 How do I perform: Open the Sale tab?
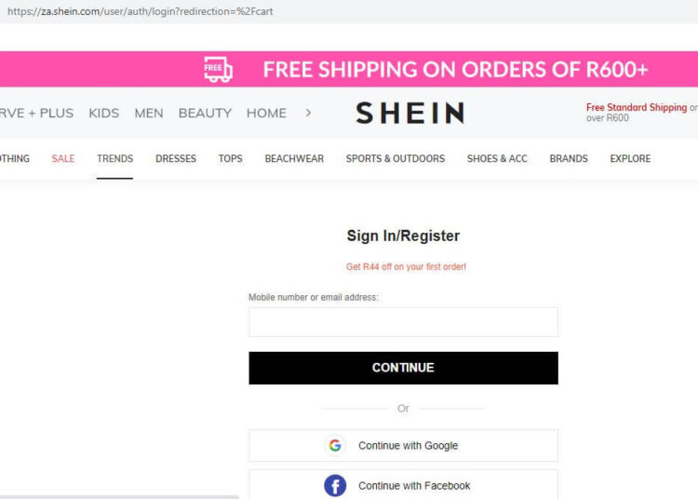pyautogui.click(x=63, y=159)
